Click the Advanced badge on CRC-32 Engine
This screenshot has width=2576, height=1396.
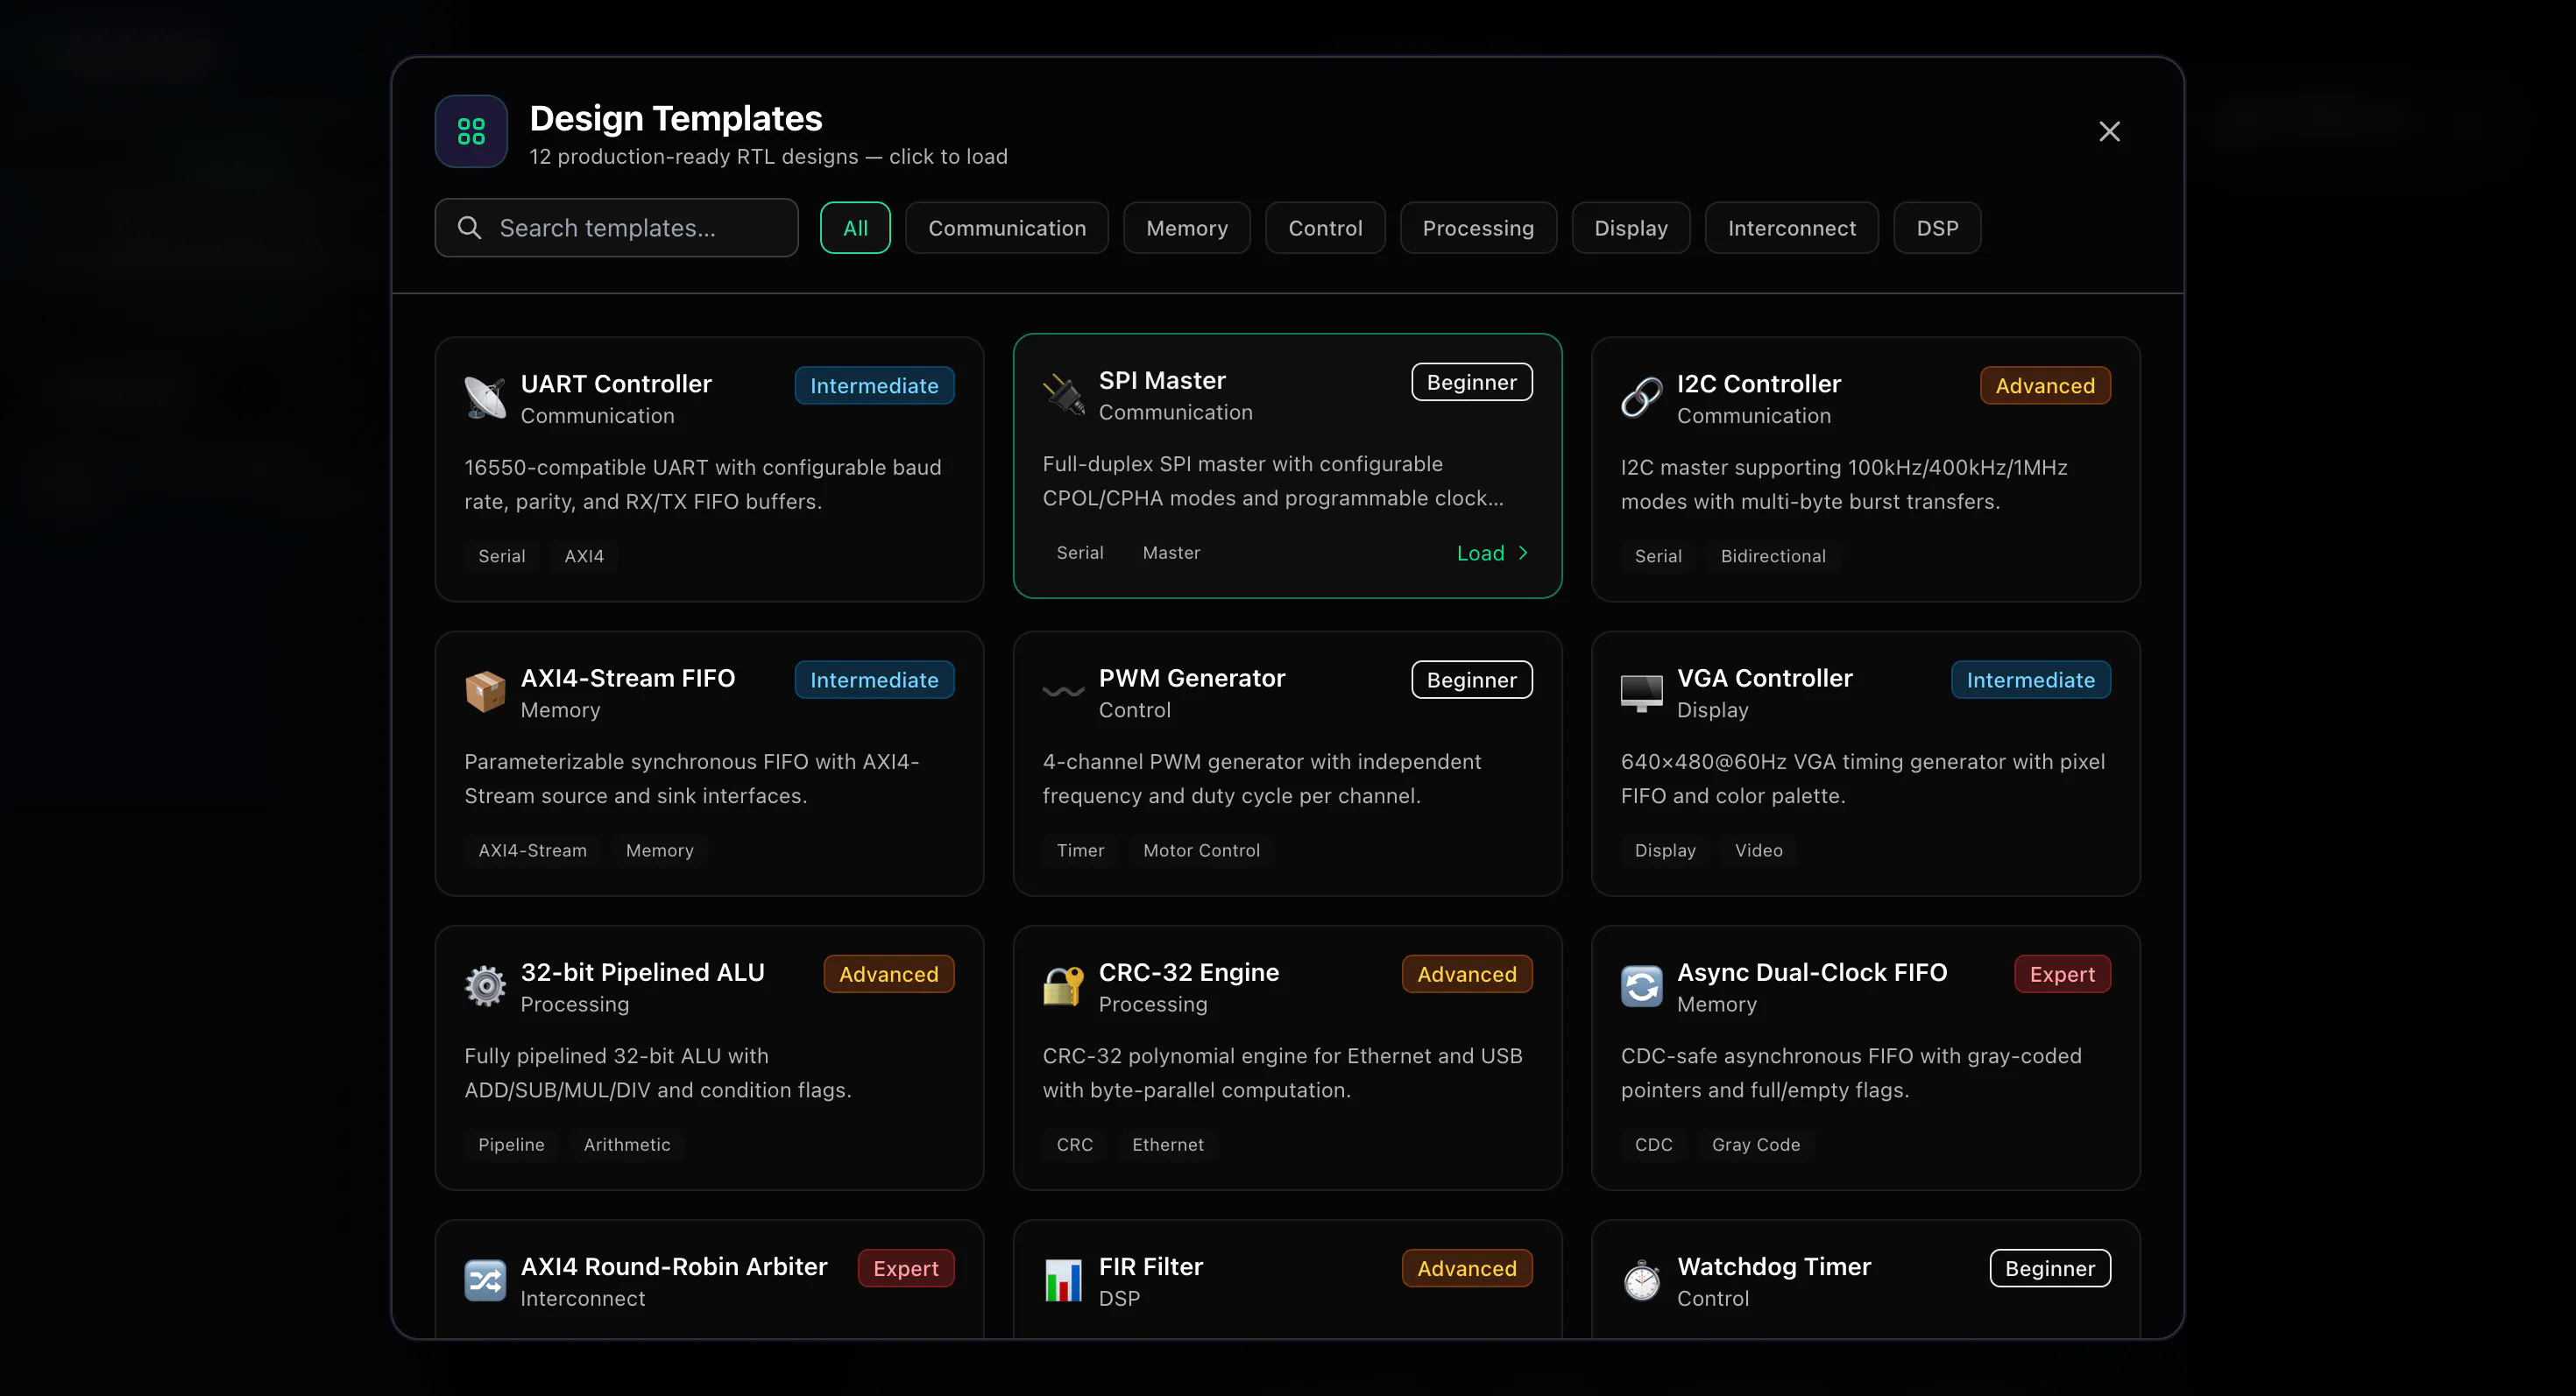click(1467, 974)
